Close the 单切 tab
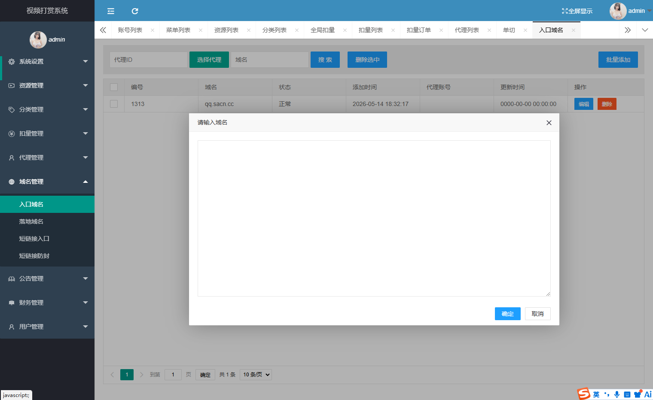Screen dimensions: 653x400 pyautogui.click(x=525, y=30)
